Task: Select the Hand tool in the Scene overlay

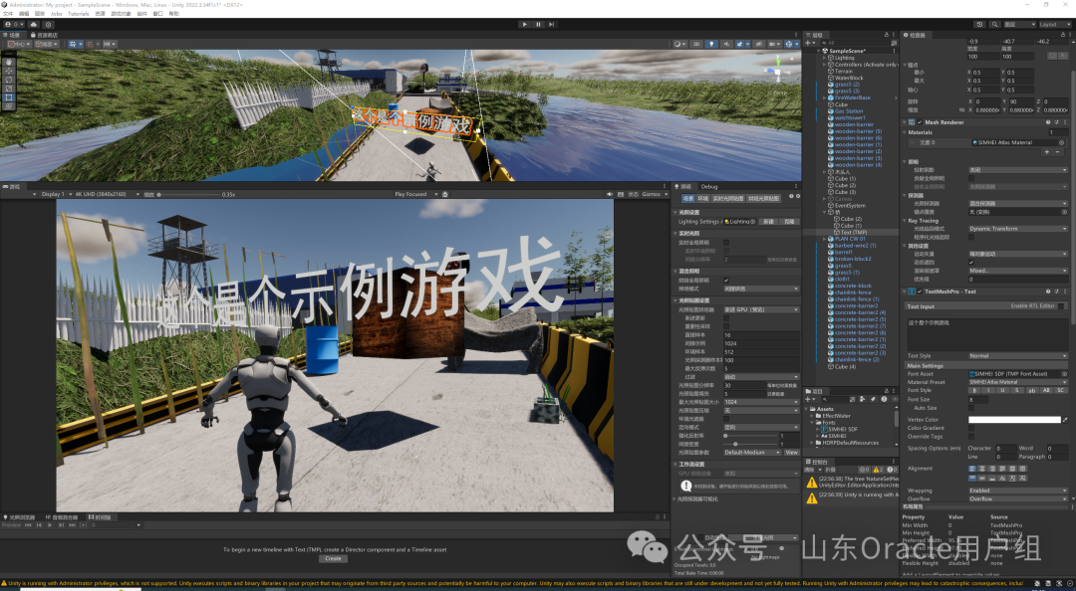Action: coord(9,62)
